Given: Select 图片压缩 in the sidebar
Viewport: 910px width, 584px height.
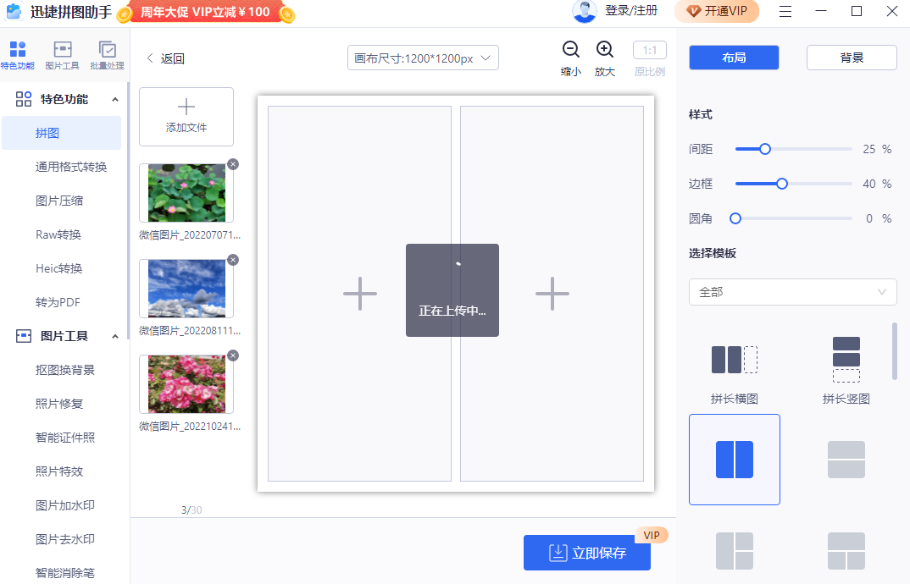Looking at the screenshot, I should click(x=60, y=201).
